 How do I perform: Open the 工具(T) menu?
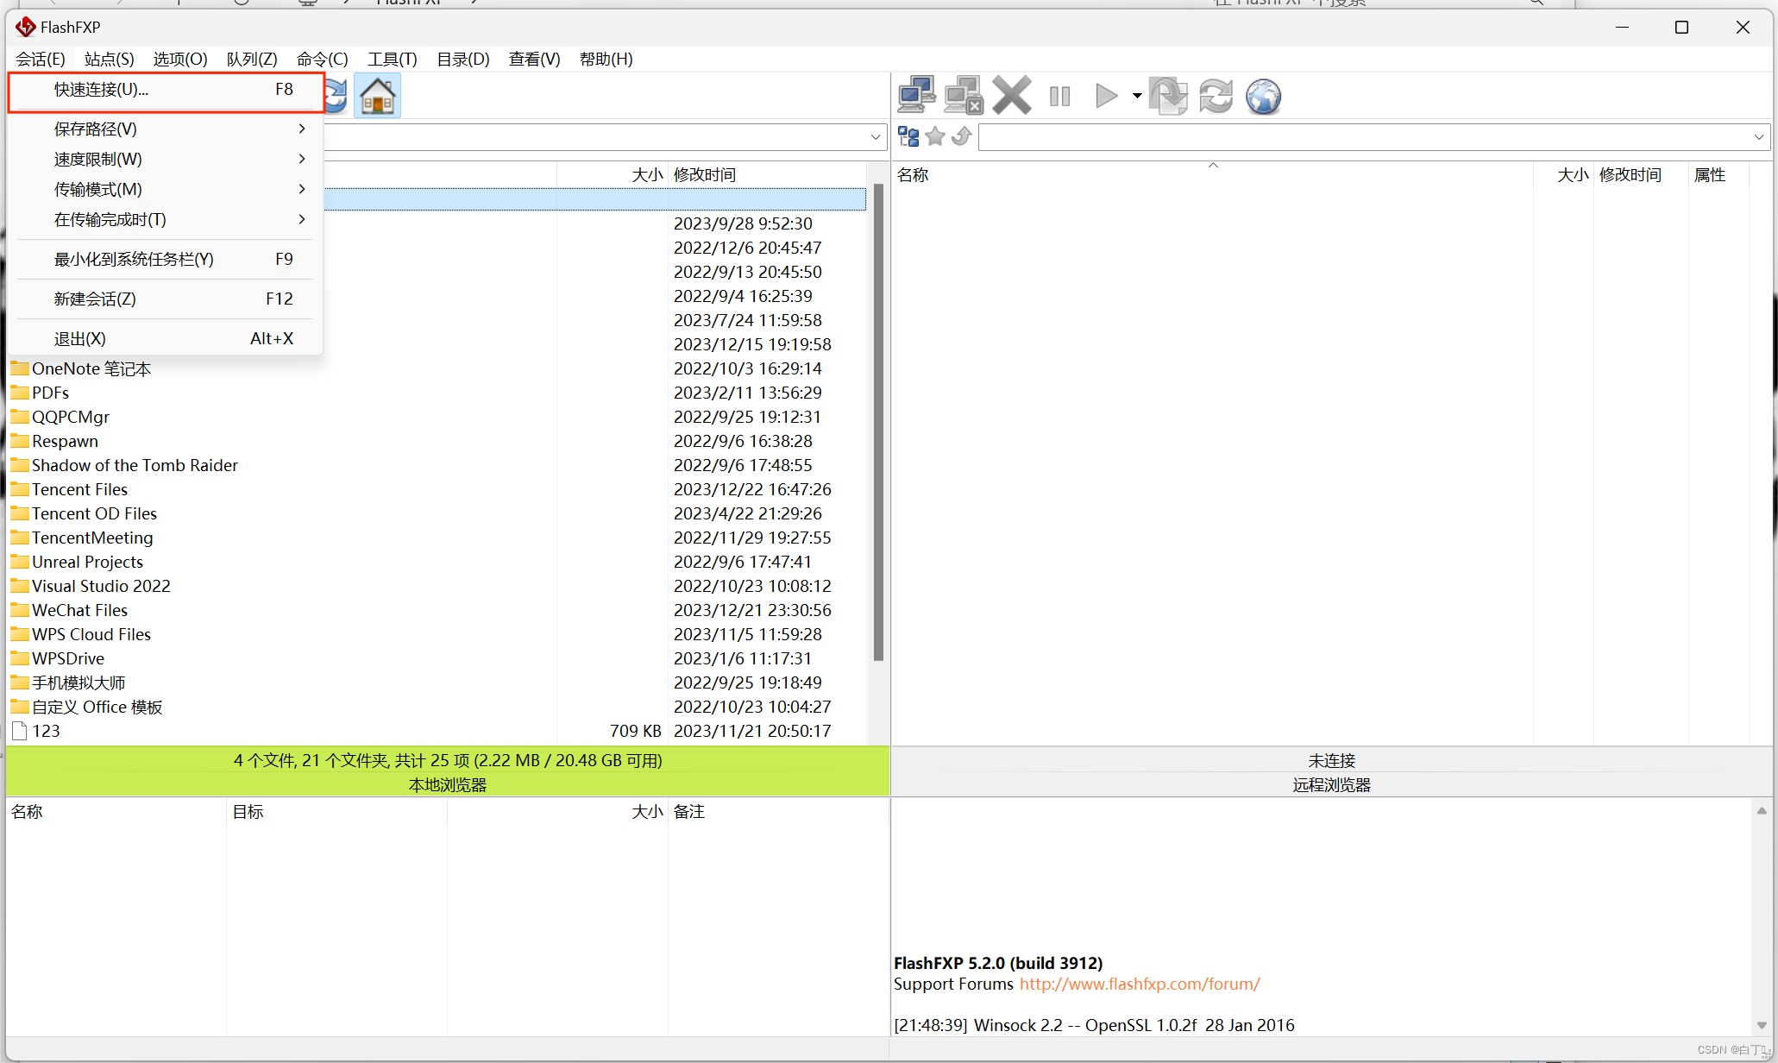(x=393, y=59)
